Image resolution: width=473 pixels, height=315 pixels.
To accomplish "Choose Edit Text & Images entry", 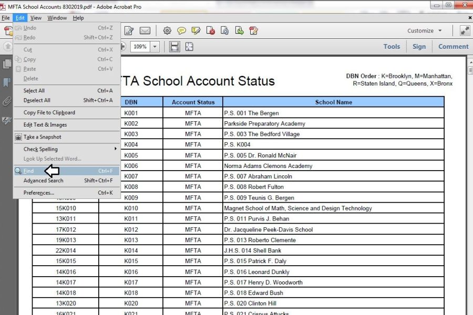I will [x=67, y=124].
